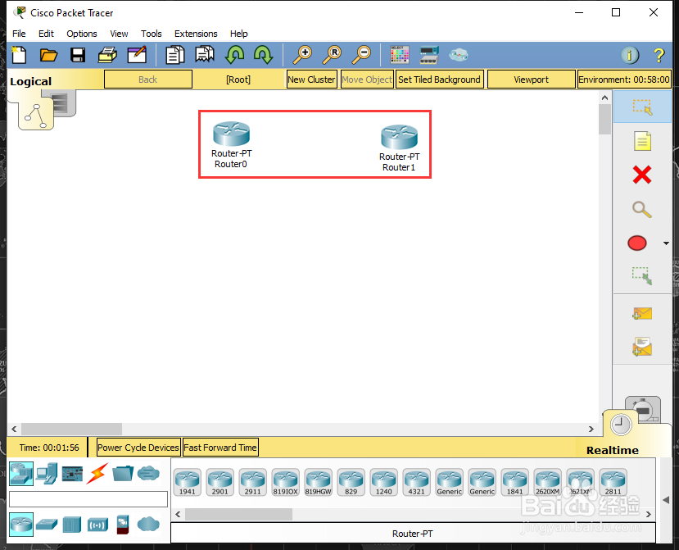Switch to the Realtime mode tab
The width and height of the screenshot is (679, 550).
[621, 425]
